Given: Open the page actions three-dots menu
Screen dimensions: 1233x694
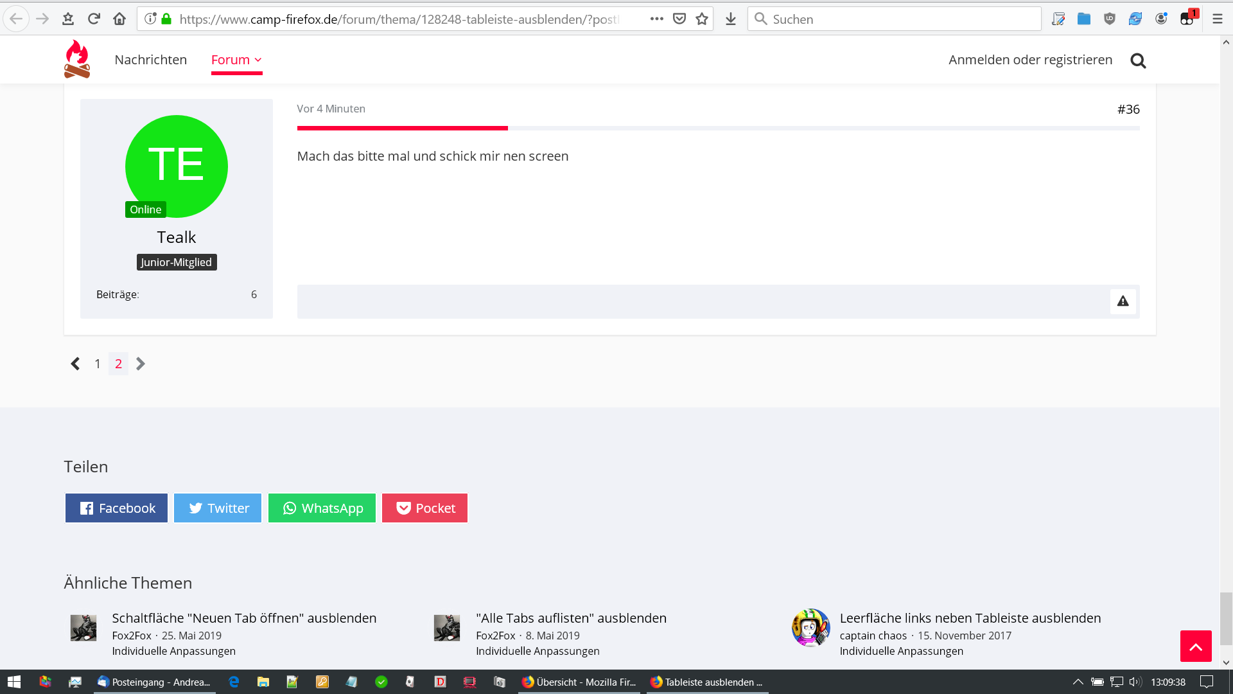Looking at the screenshot, I should click(656, 19).
